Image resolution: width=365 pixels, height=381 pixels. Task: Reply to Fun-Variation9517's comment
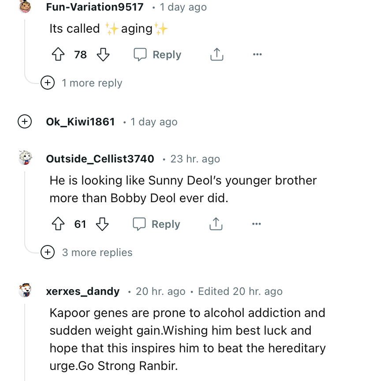pos(158,55)
